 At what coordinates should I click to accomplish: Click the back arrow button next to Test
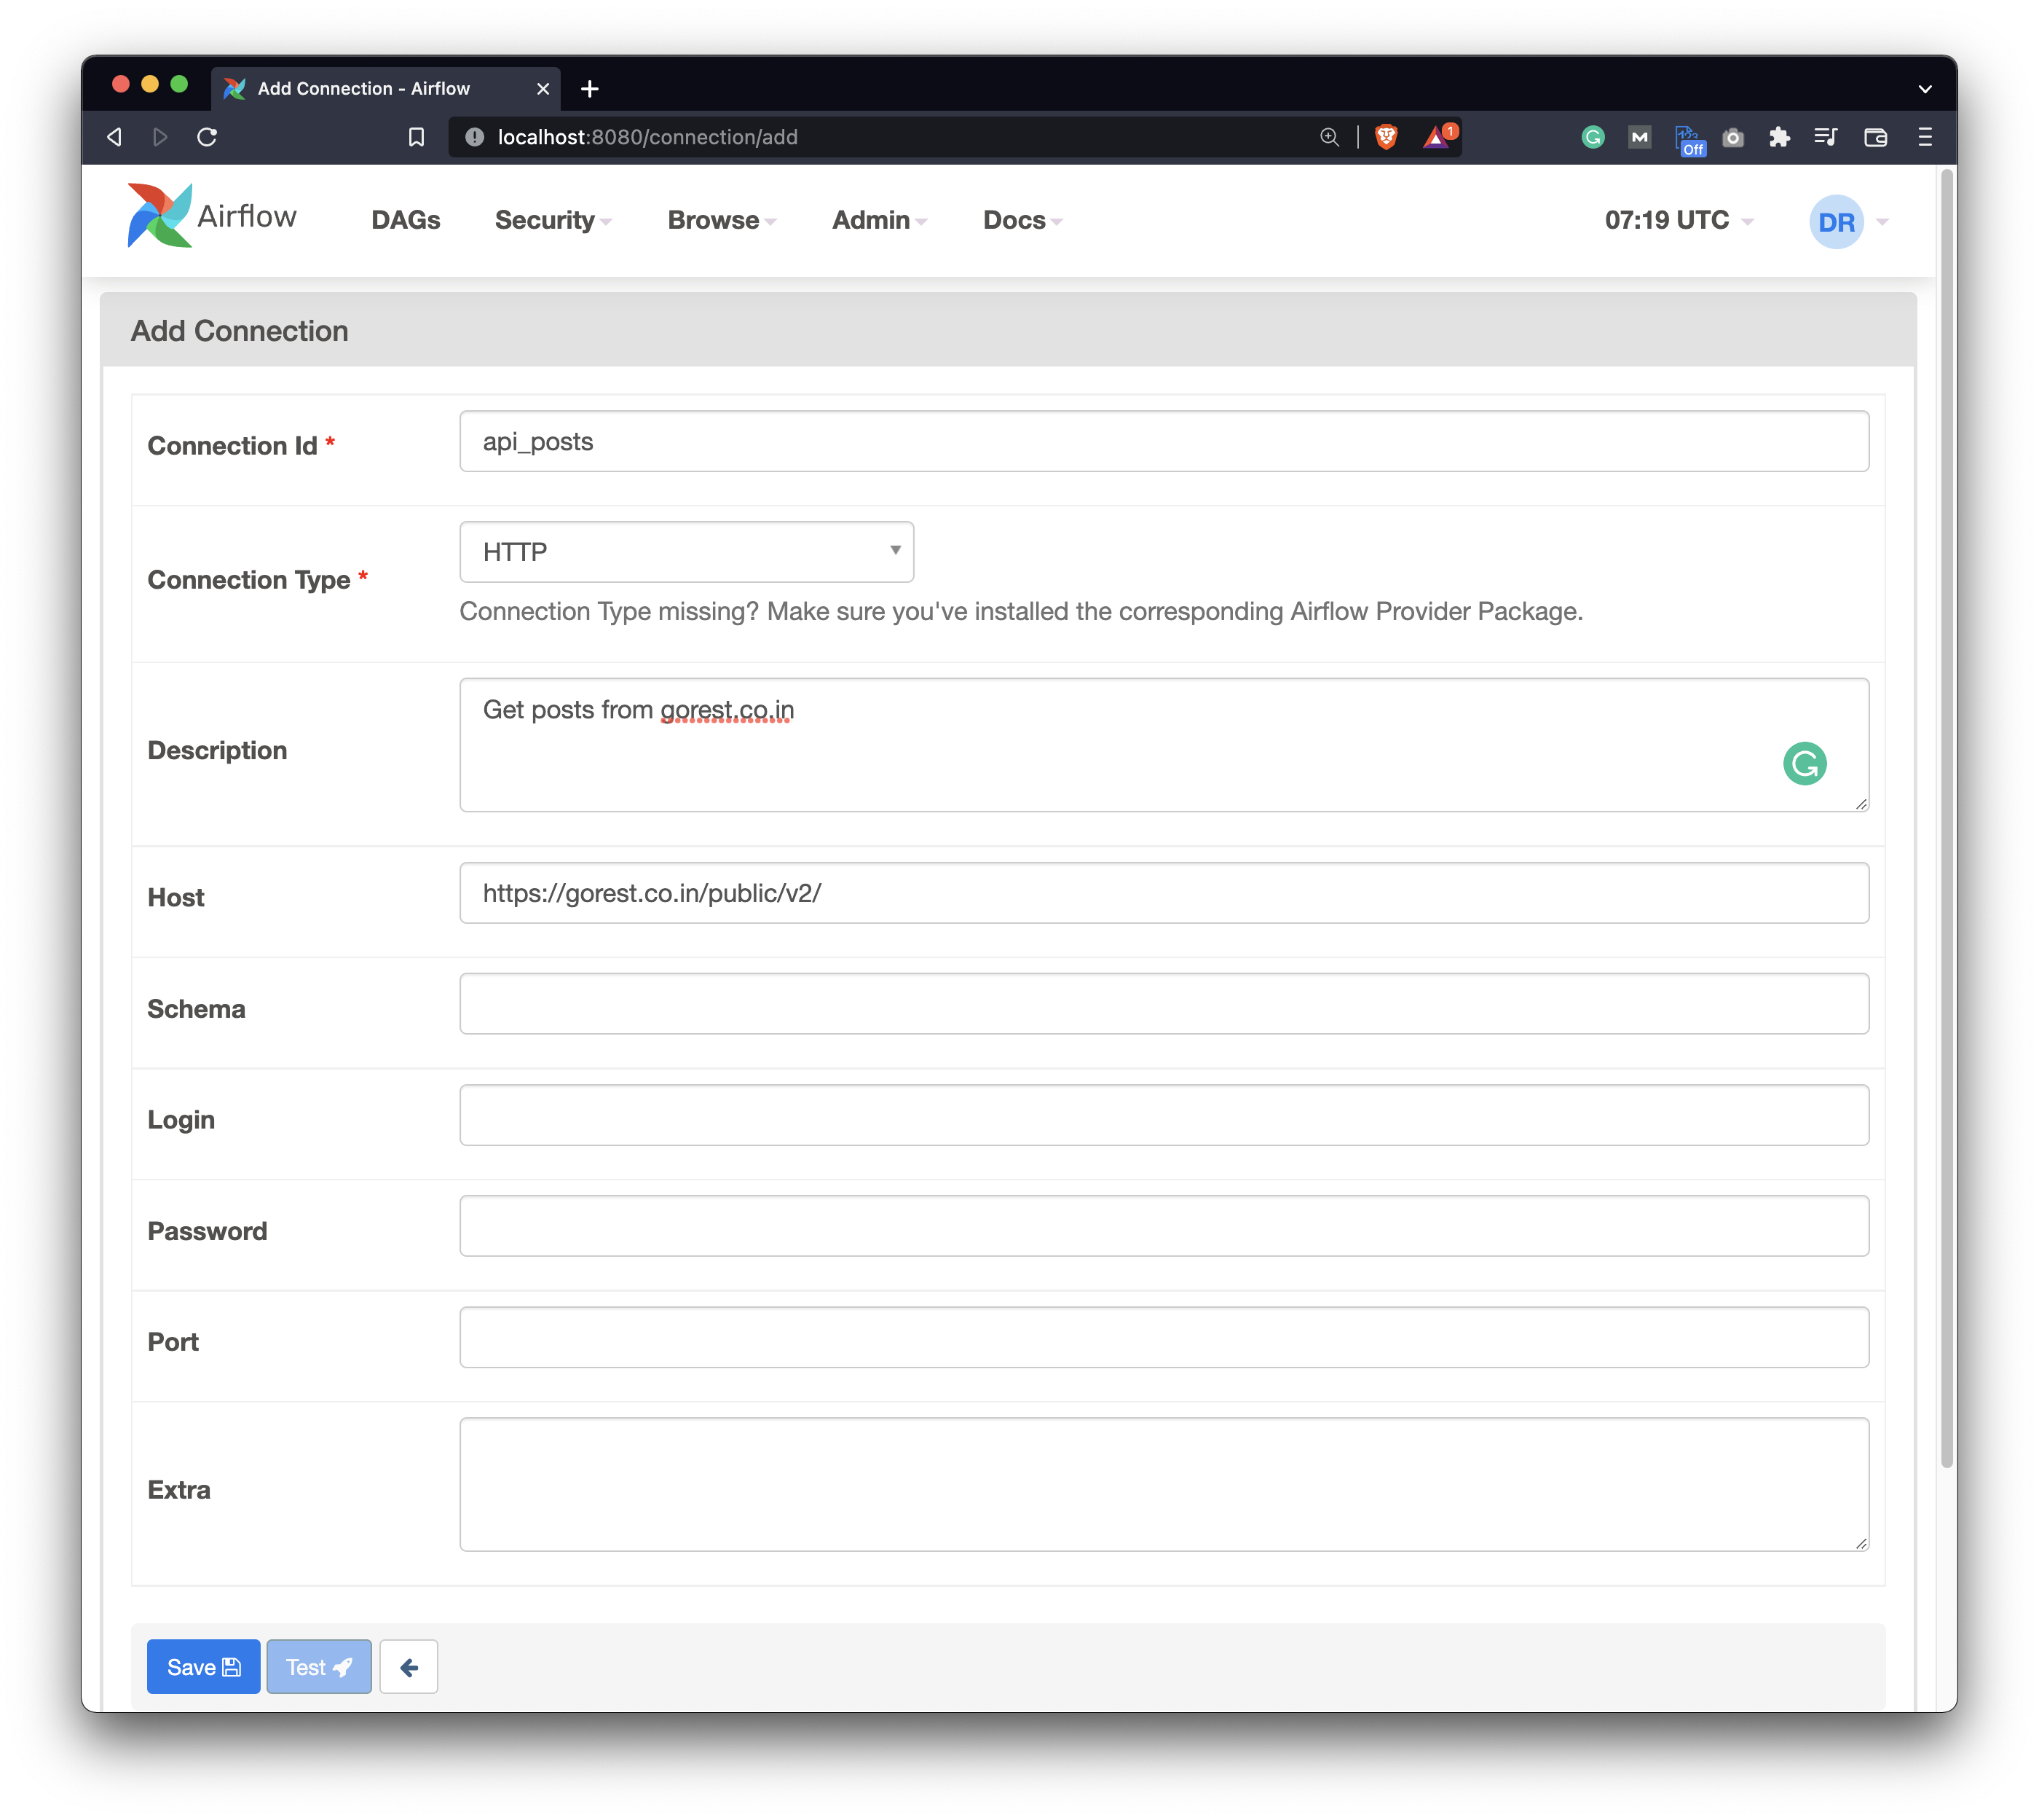(408, 1667)
